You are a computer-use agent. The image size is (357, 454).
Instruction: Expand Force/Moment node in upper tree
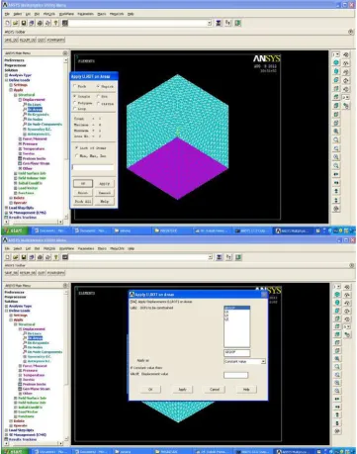(x=20, y=138)
